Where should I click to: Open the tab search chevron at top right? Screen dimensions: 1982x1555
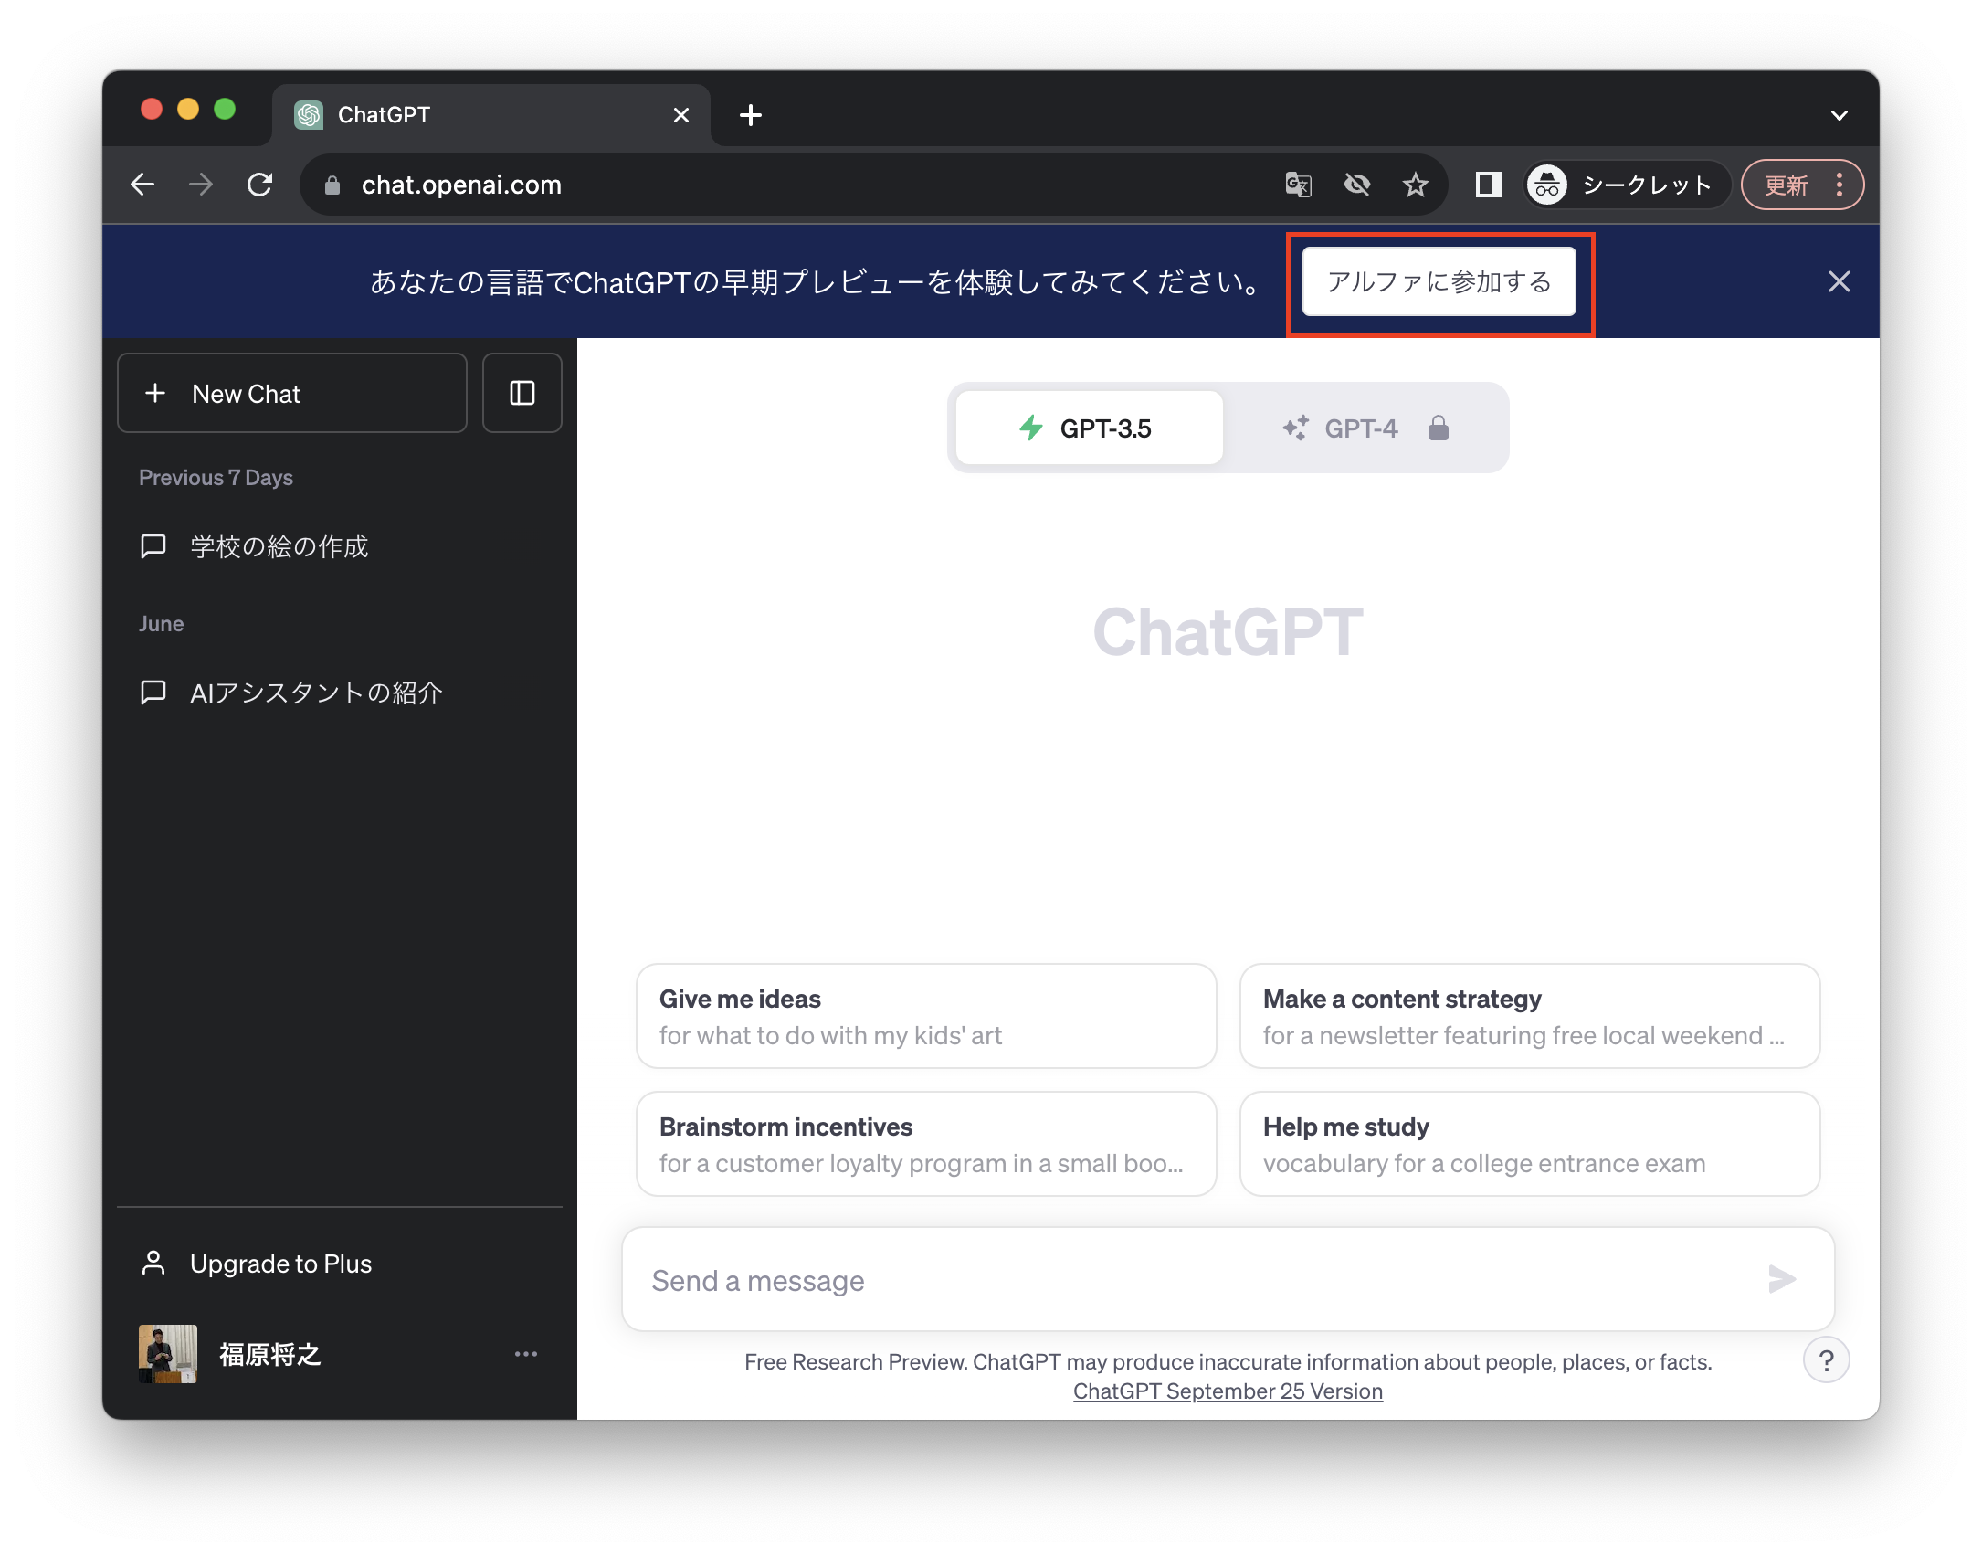tap(1839, 113)
